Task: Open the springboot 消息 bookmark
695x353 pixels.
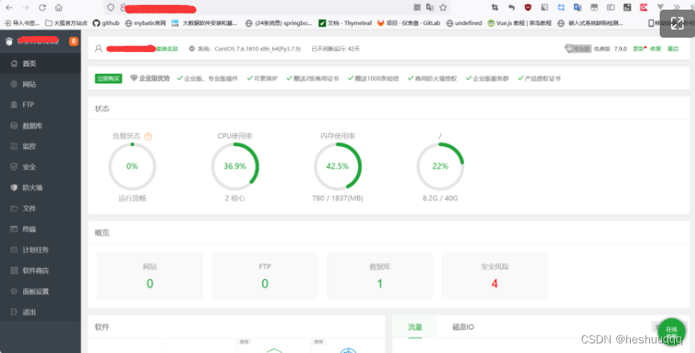Action: click(x=278, y=23)
